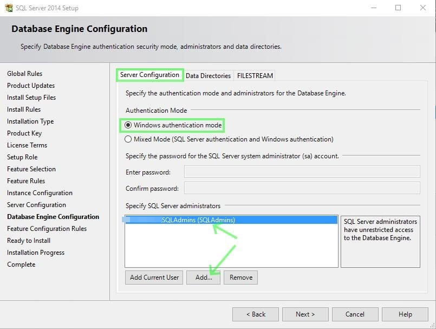
Task: Click Server Configuration step in left list
Action: [36, 205]
